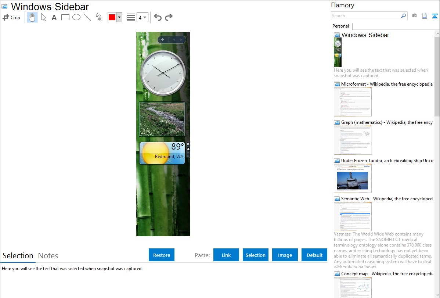Select the straight line tool
This screenshot has height=298, width=440.
click(x=87, y=17)
